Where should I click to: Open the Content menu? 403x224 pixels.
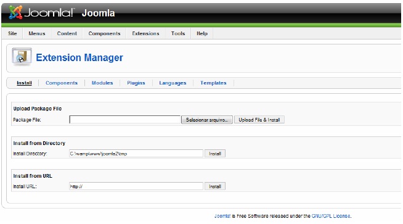67,33
